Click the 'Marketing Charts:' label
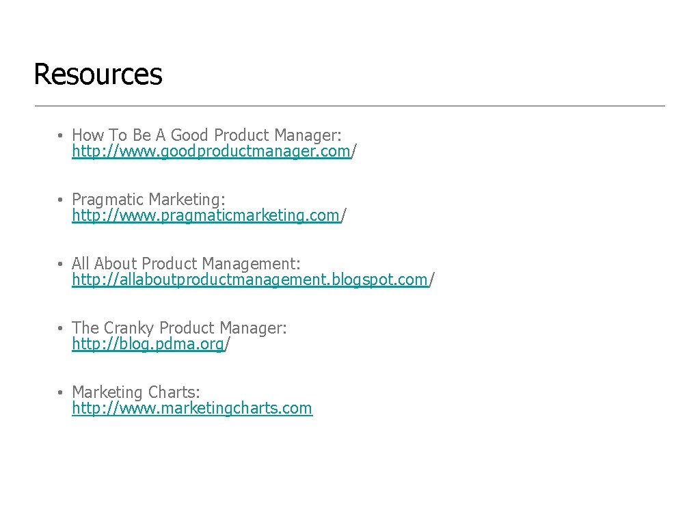700x525 pixels. pyautogui.click(x=136, y=392)
